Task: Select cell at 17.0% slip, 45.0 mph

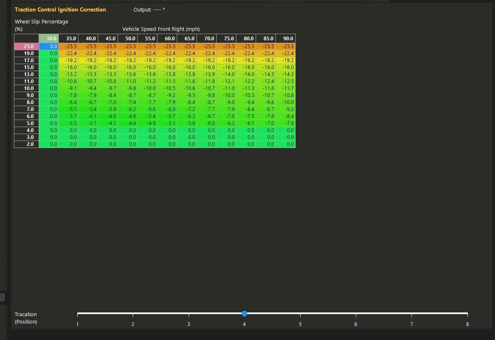Action: tap(108, 60)
